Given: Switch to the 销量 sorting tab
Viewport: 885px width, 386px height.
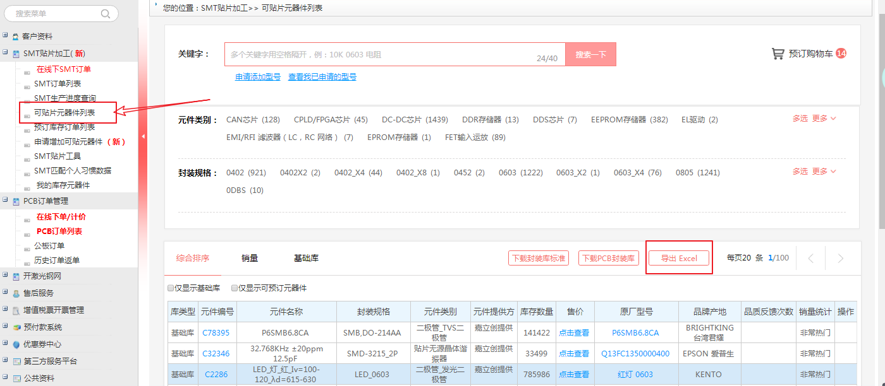Looking at the screenshot, I should coord(251,257).
